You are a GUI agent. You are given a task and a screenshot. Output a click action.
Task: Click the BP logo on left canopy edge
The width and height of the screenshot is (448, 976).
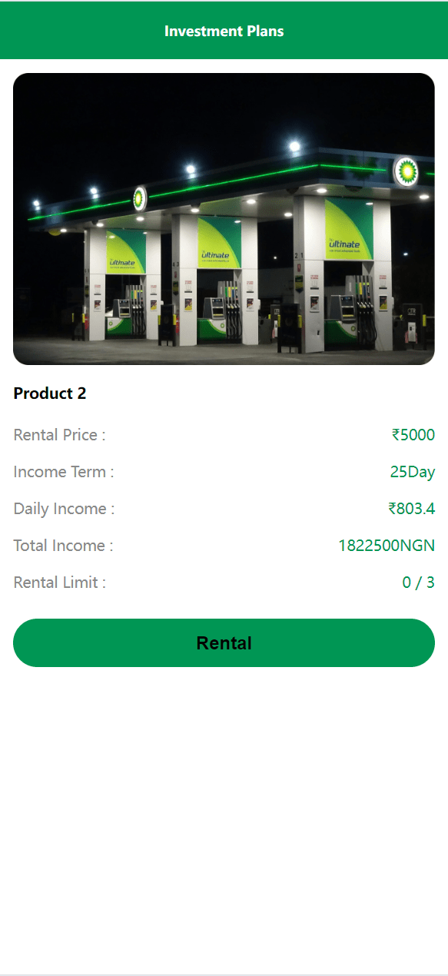[x=139, y=198]
